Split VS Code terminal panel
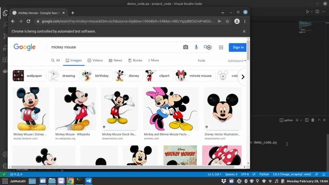This screenshot has width=329, height=185. [x=306, y=120]
